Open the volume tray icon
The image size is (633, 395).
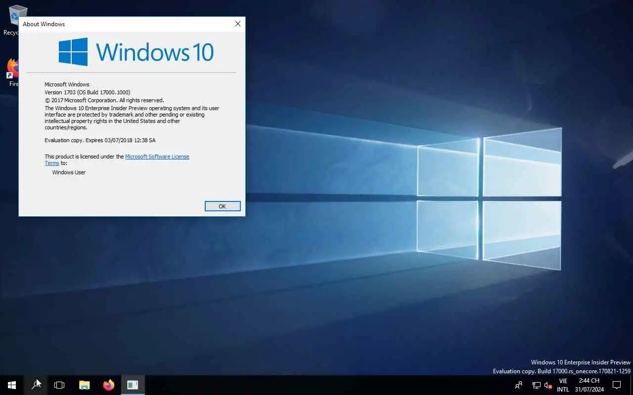548,385
